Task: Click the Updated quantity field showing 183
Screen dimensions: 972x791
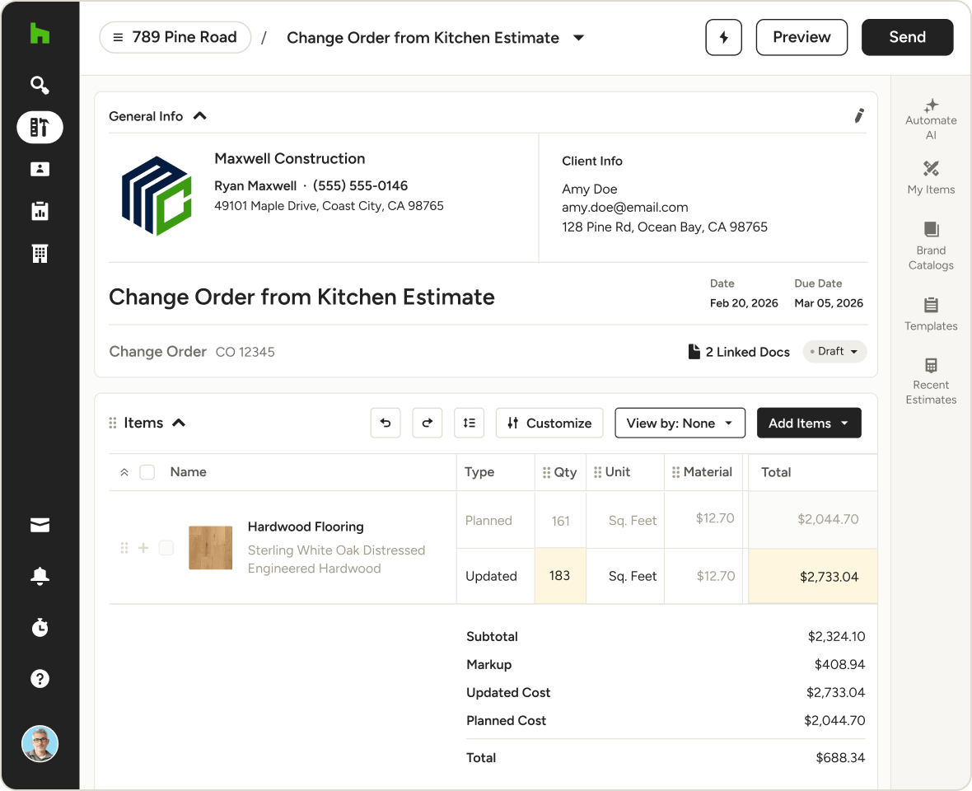Action: [x=560, y=576]
